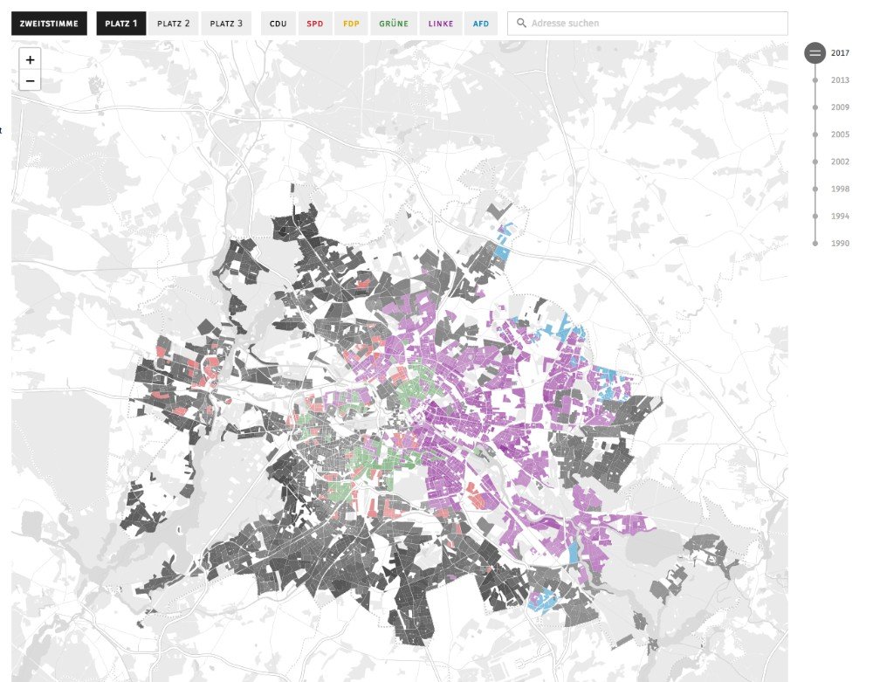Click the timeline slider handle at 2017
The width and height of the screenshot is (873, 682).
tap(815, 53)
